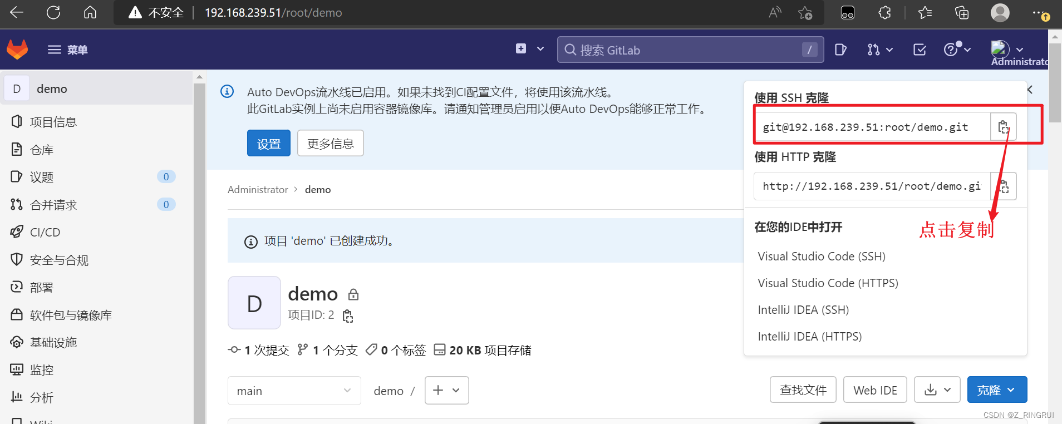Copy SSH clone URL icon
1062x424 pixels.
[x=1004, y=127]
